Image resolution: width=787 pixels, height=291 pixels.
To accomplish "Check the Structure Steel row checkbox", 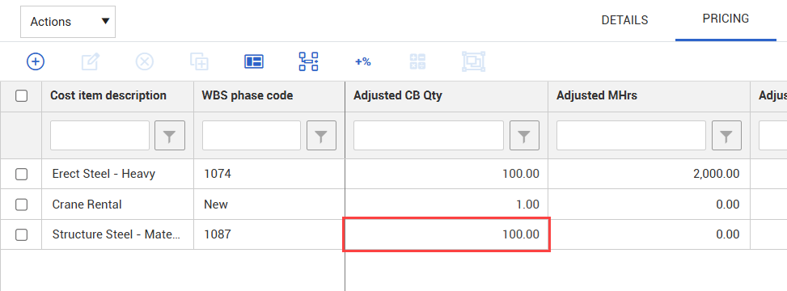I will point(21,234).
